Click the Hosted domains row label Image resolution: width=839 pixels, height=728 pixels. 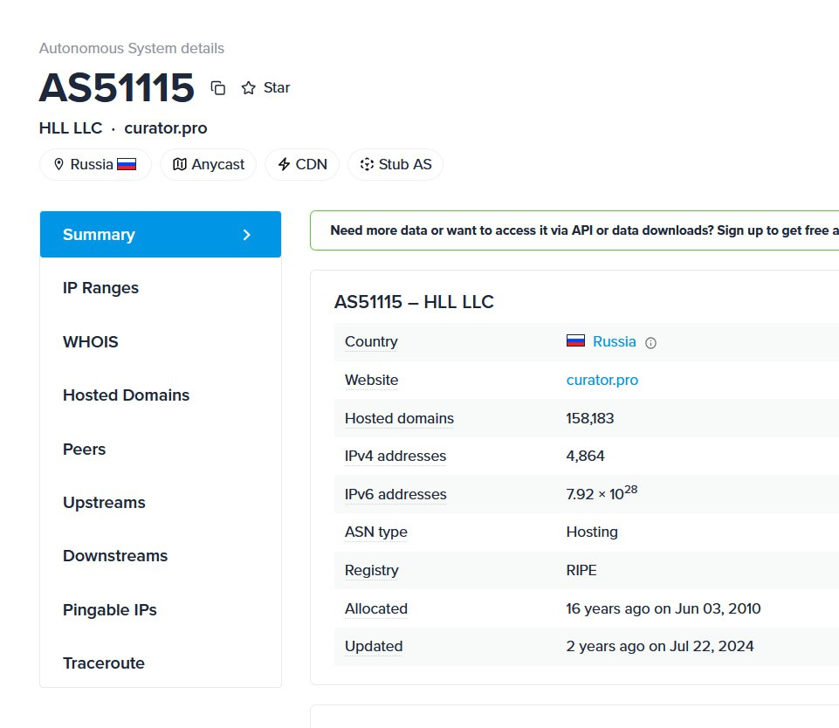[x=399, y=418]
